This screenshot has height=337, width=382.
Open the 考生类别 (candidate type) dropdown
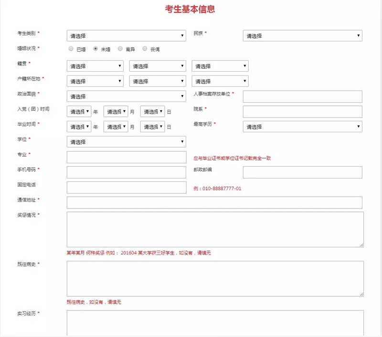[126, 35]
